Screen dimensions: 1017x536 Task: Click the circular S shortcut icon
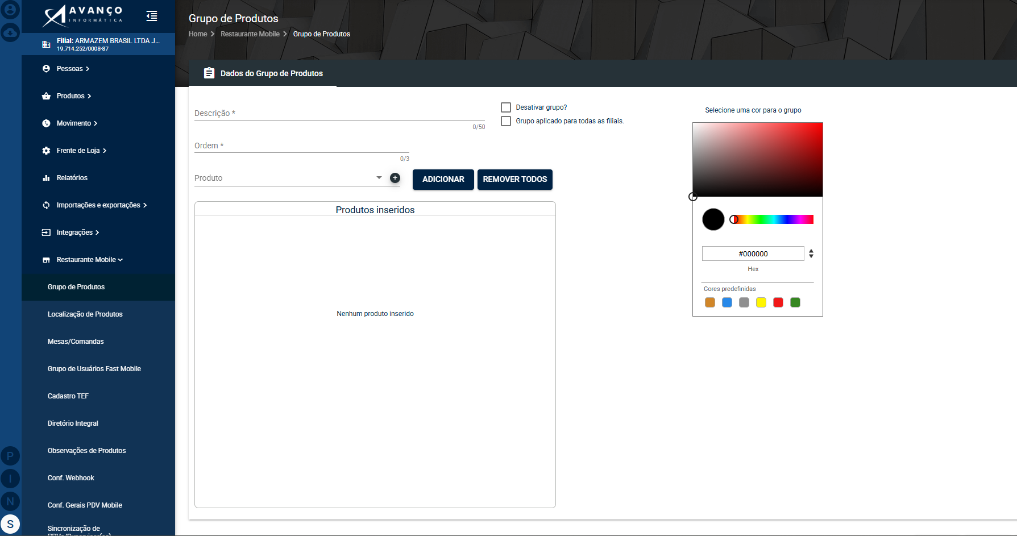(x=10, y=524)
